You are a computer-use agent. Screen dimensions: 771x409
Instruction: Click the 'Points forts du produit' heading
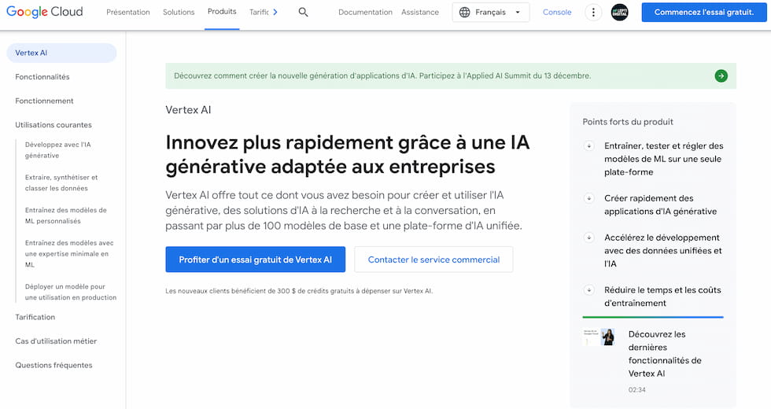click(628, 122)
